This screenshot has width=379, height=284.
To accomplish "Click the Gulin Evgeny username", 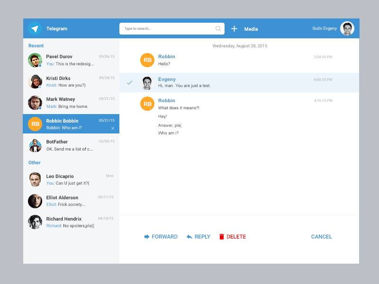I will point(325,28).
